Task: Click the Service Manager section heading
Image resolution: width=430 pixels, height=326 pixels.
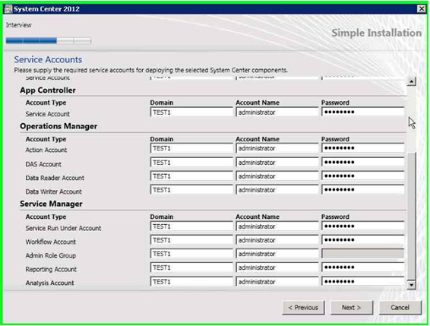Action: [51, 204]
